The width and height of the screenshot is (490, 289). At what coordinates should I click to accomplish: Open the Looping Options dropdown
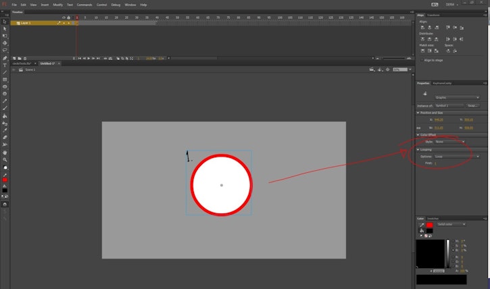point(456,156)
